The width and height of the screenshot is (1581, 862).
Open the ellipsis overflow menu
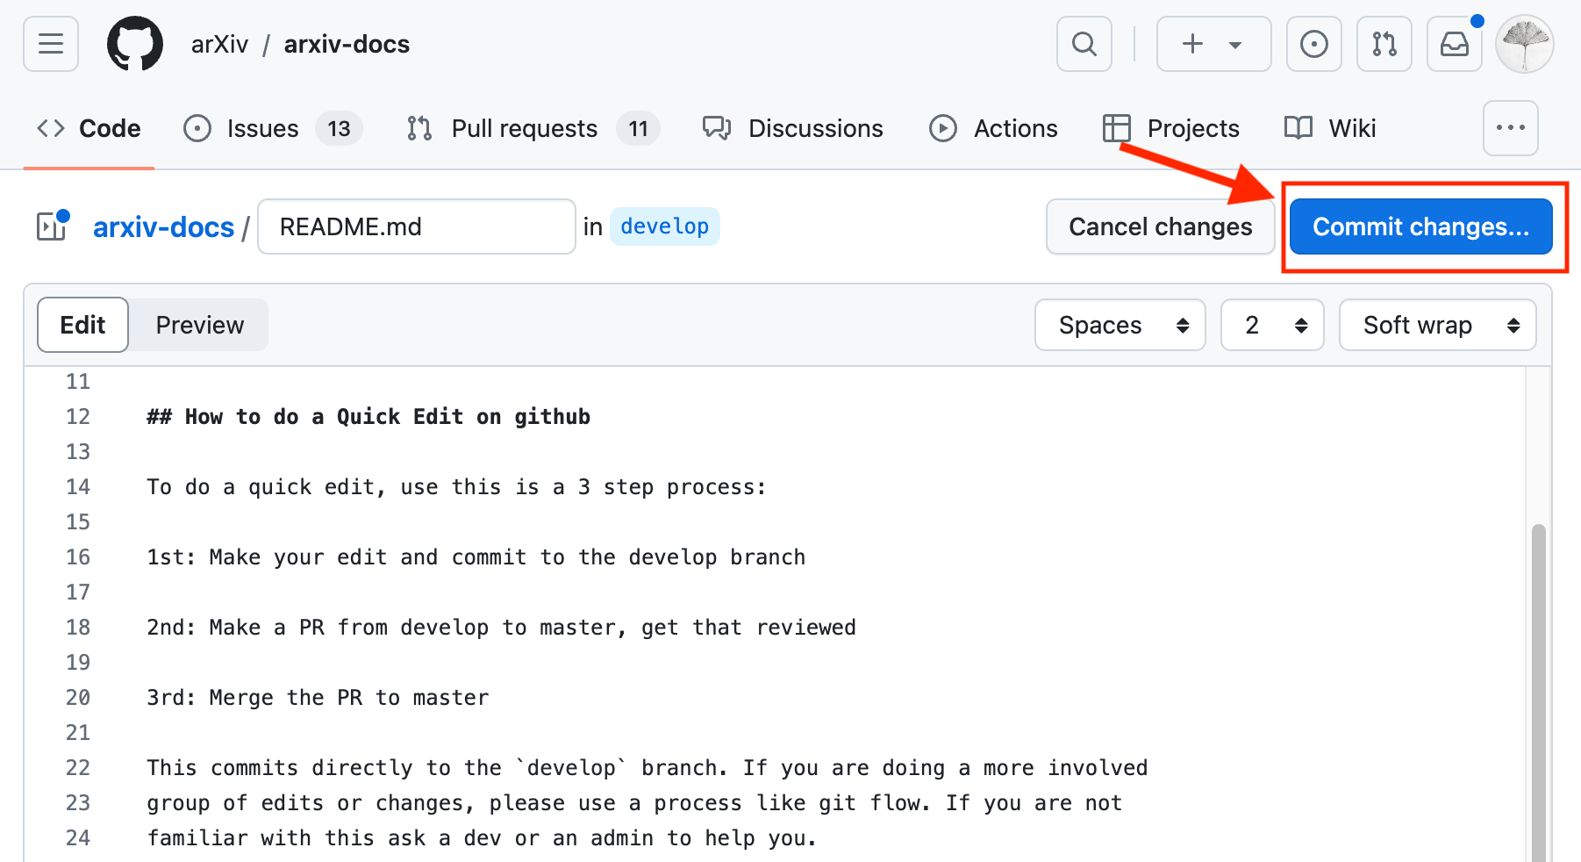[x=1511, y=128]
